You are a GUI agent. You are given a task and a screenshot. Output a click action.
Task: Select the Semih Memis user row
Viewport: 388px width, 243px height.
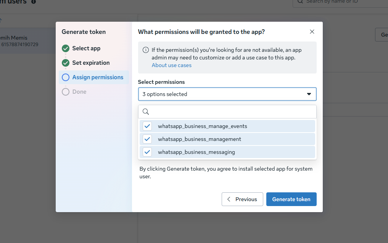coord(23,41)
